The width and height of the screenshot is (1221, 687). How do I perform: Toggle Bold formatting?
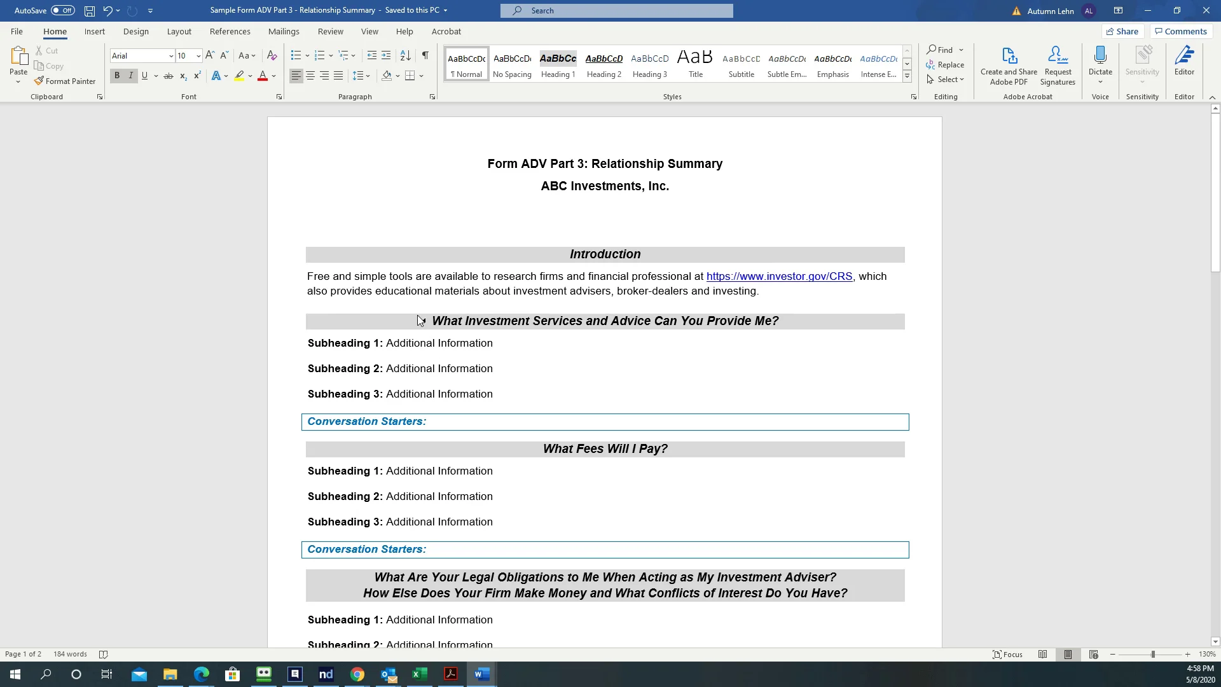pos(117,76)
